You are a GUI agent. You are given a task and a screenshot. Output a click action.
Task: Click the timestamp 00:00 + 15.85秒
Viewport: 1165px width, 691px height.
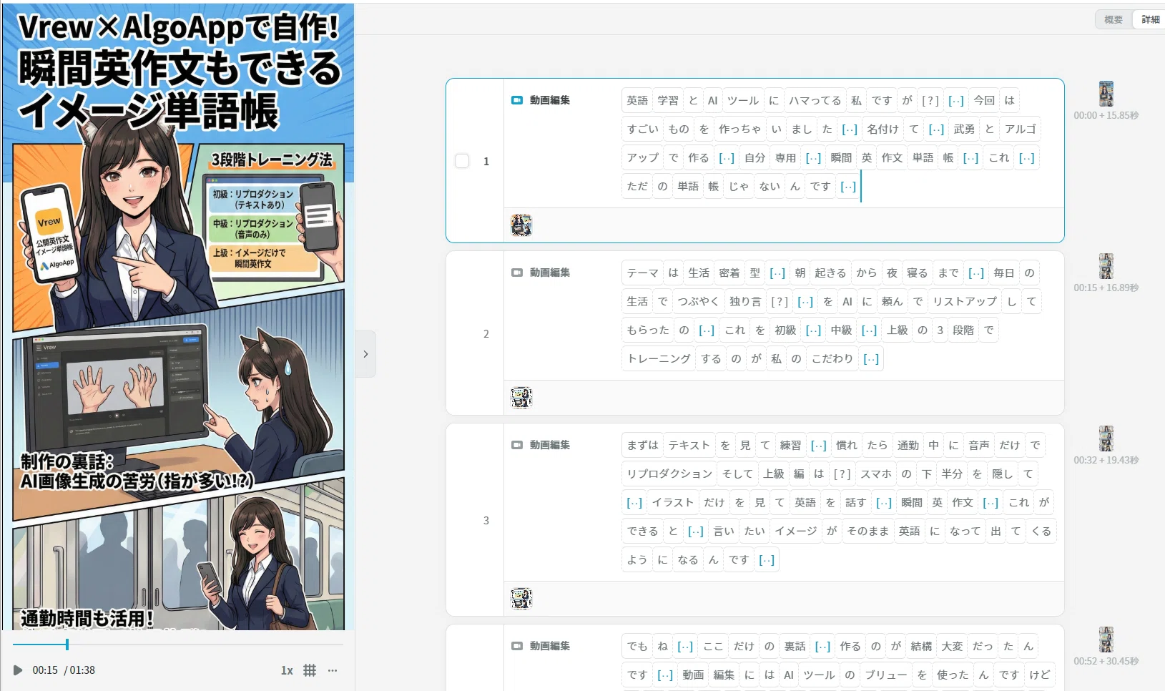click(x=1106, y=115)
